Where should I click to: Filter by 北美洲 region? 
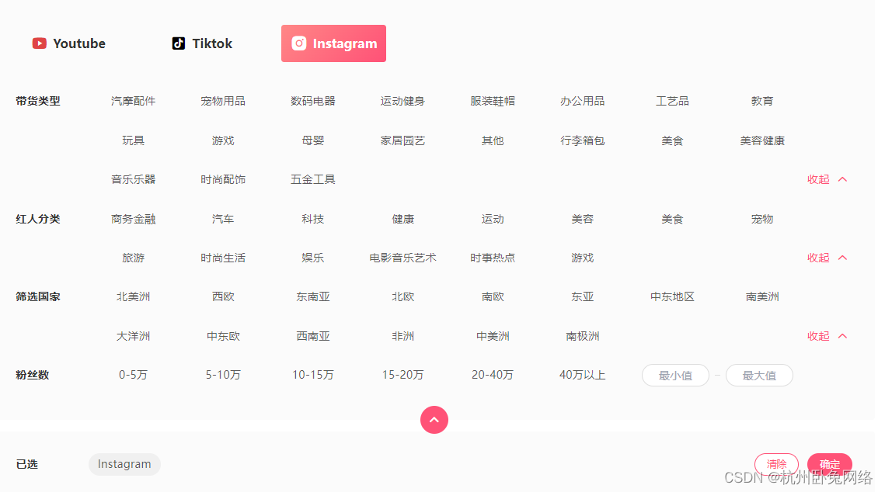133,296
